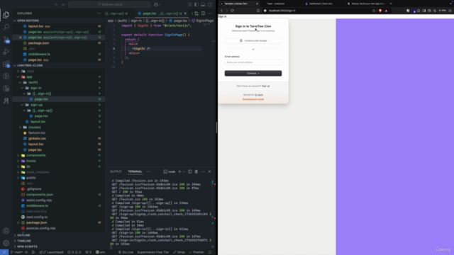Open next.config.ts in file tree

coord(37,217)
